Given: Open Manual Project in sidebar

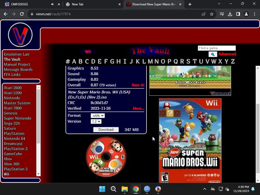Looking at the screenshot, I should tap(17, 64).
